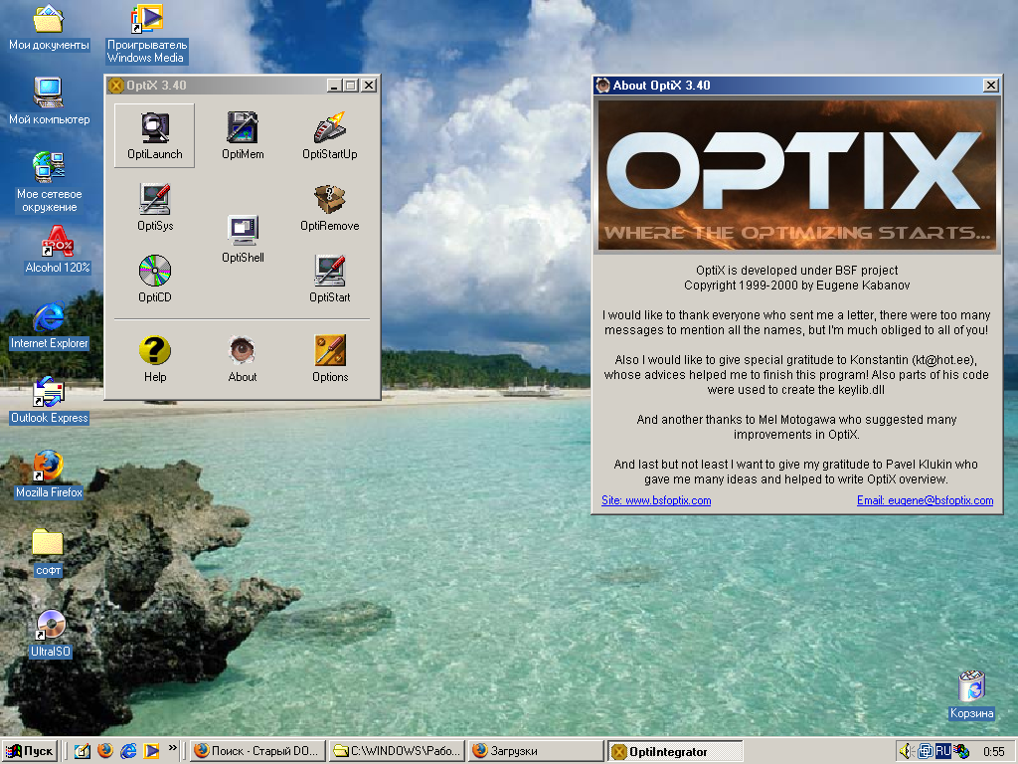Open OptiX Help
This screenshot has width=1018, height=764.
click(x=155, y=357)
